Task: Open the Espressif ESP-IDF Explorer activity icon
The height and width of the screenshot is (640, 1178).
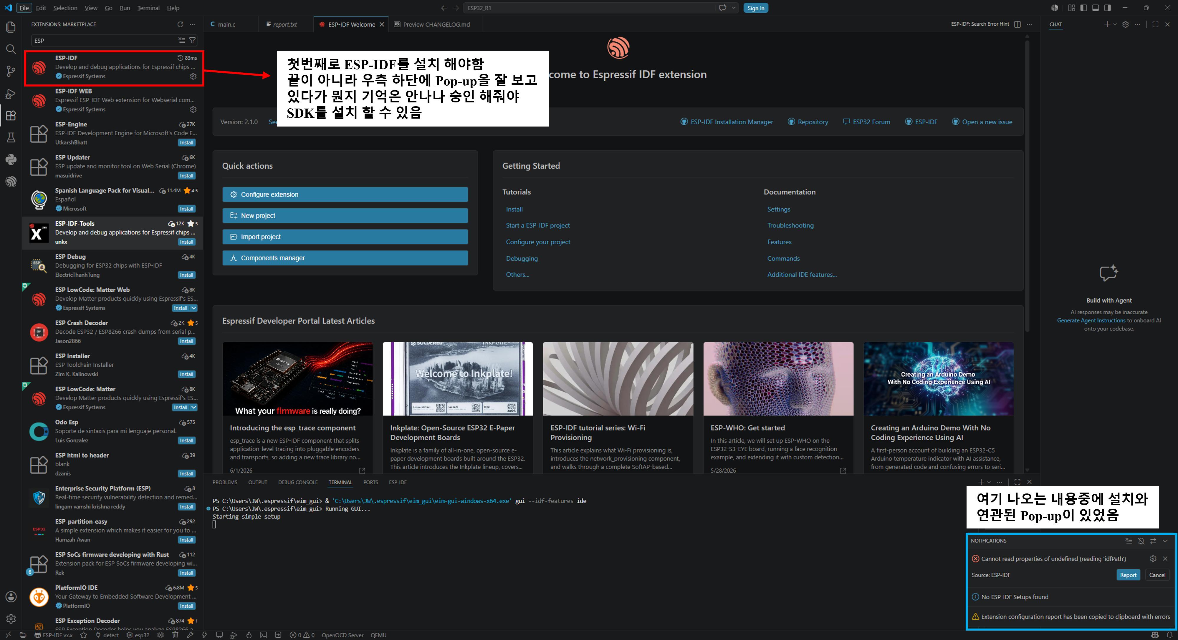Action: tap(11, 181)
